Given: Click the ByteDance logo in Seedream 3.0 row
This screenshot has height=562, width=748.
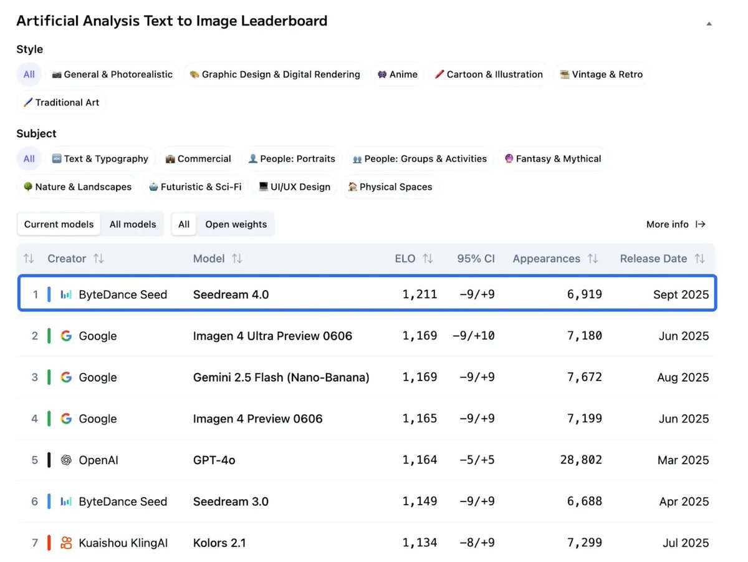Looking at the screenshot, I should tap(66, 501).
